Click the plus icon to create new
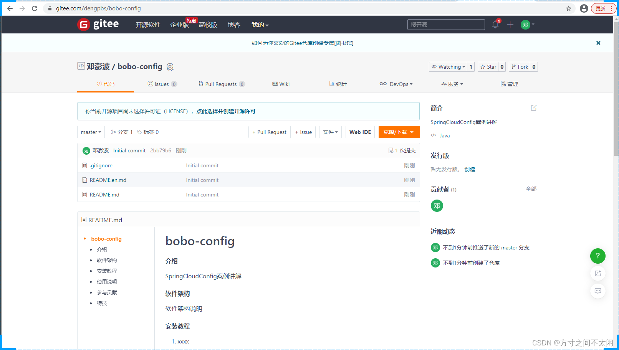The width and height of the screenshot is (619, 350). (510, 25)
